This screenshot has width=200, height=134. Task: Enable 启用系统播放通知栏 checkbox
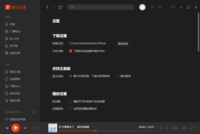pyautogui.click(x=71, y=109)
